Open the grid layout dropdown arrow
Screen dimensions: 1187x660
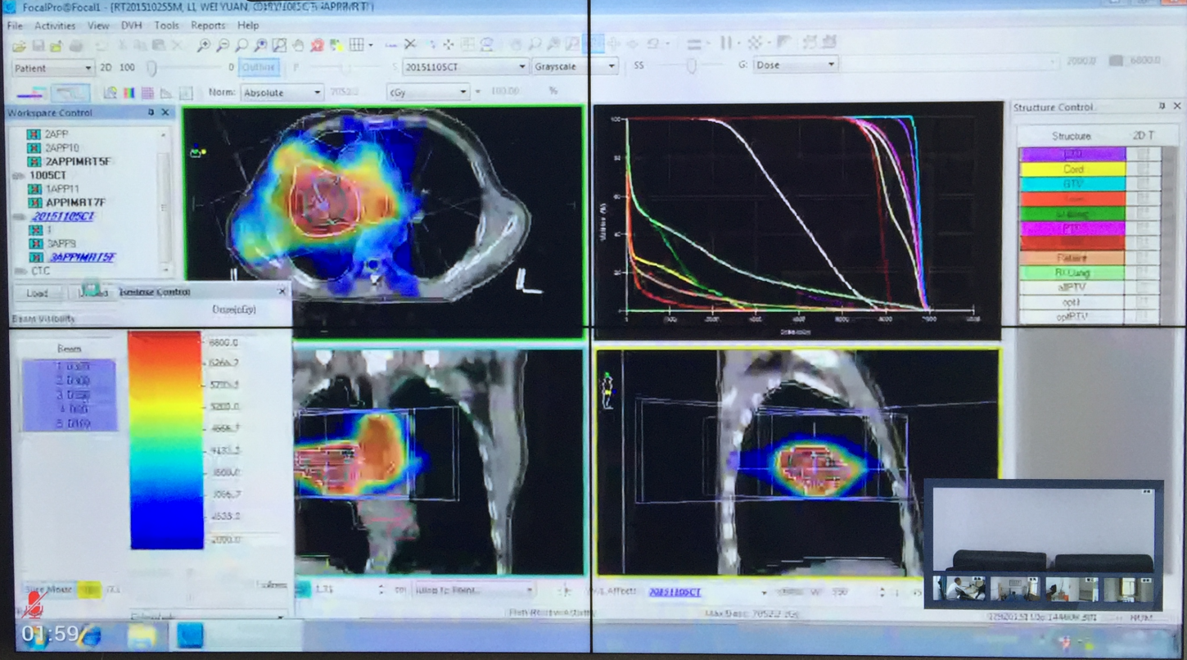(x=370, y=45)
